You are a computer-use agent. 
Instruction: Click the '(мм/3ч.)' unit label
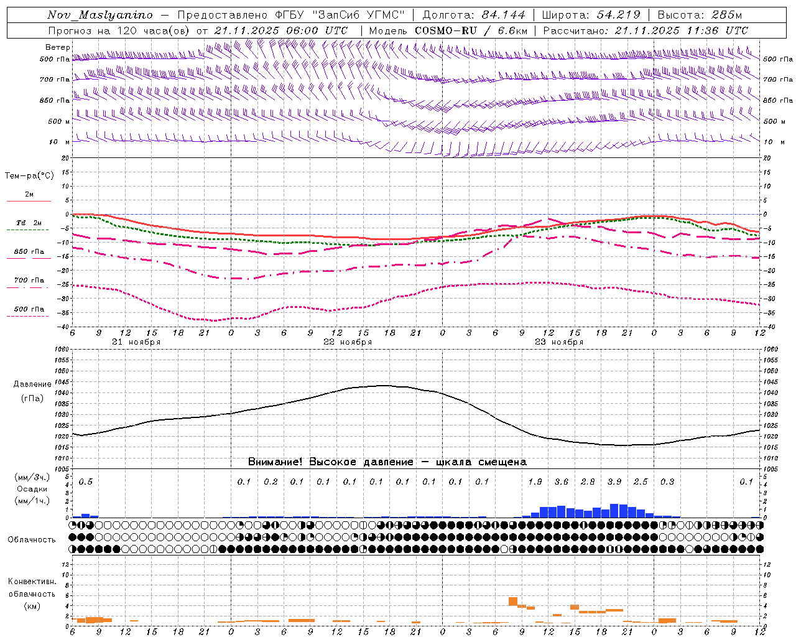(x=32, y=477)
